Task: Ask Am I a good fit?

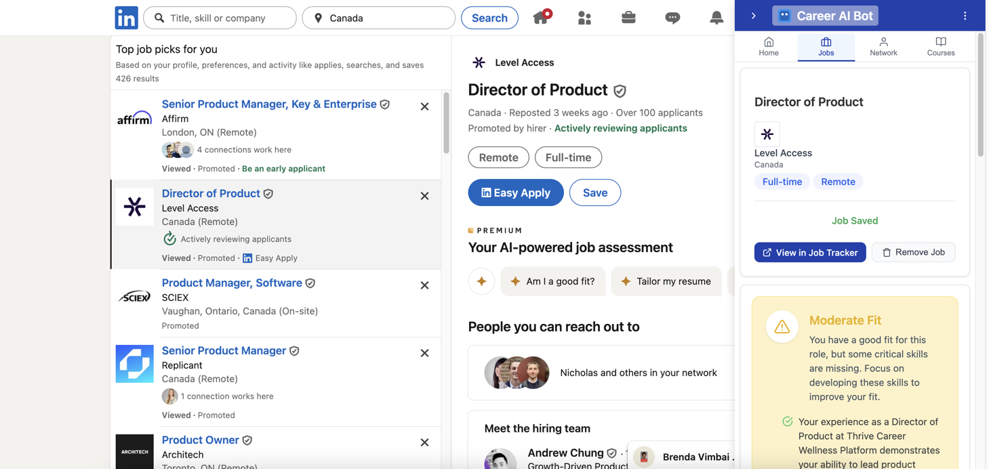Action: 552,281
